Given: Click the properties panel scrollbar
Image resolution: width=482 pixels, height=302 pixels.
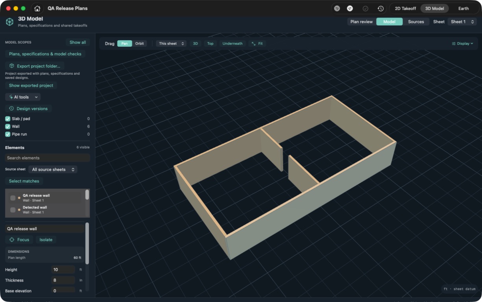Looking at the screenshot, I should coord(87,243).
